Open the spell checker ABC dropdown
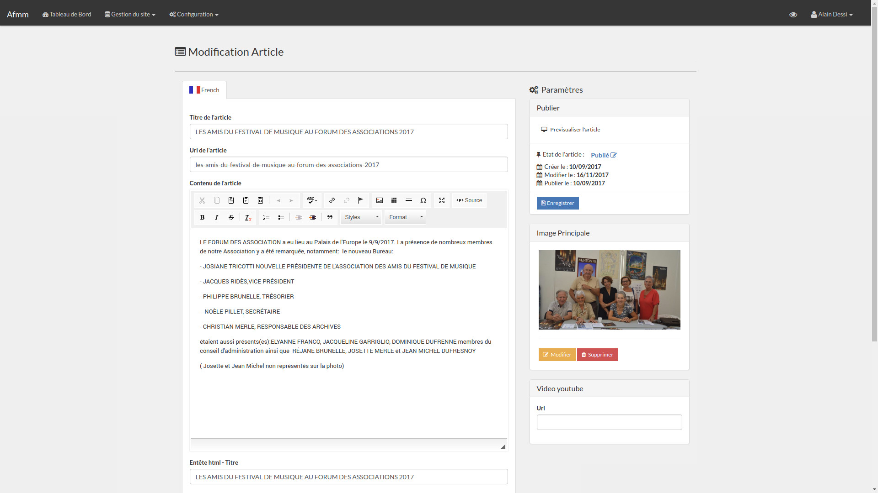Screen dimensions: 878x493 click(x=312, y=200)
